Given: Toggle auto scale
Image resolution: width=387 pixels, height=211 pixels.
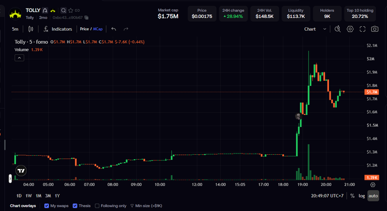Looking at the screenshot, I should tap(373, 196).
